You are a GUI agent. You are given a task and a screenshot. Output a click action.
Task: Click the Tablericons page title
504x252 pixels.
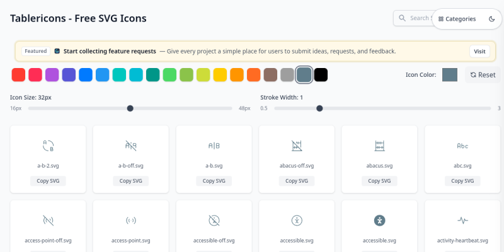[78, 18]
